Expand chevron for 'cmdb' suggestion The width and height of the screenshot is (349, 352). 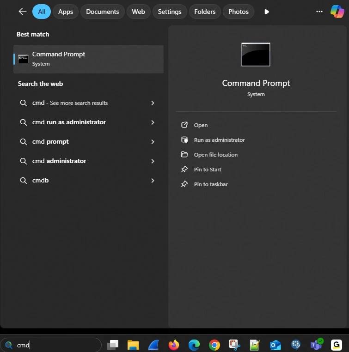click(153, 181)
